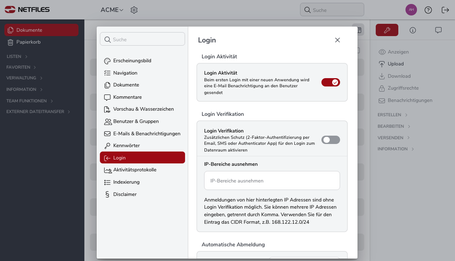The height and width of the screenshot is (261, 455).
Task: Enable the Login Verifikation toggle
Action: (331, 140)
